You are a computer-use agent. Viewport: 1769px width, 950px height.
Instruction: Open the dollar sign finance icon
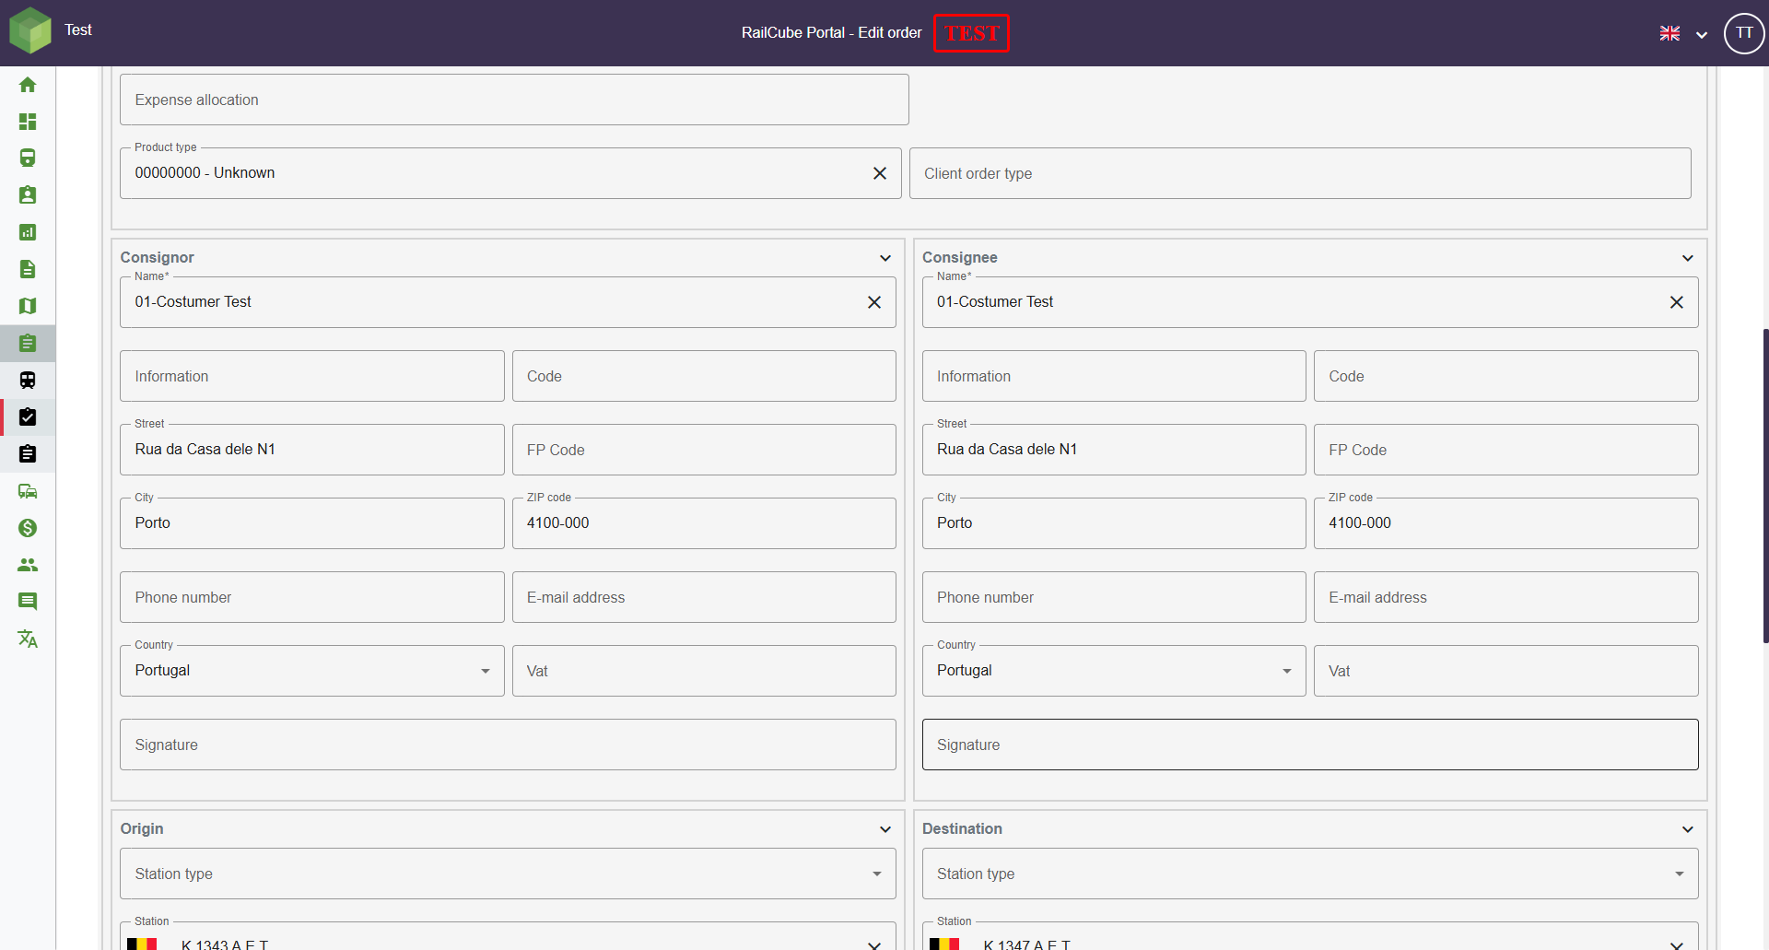tap(28, 528)
